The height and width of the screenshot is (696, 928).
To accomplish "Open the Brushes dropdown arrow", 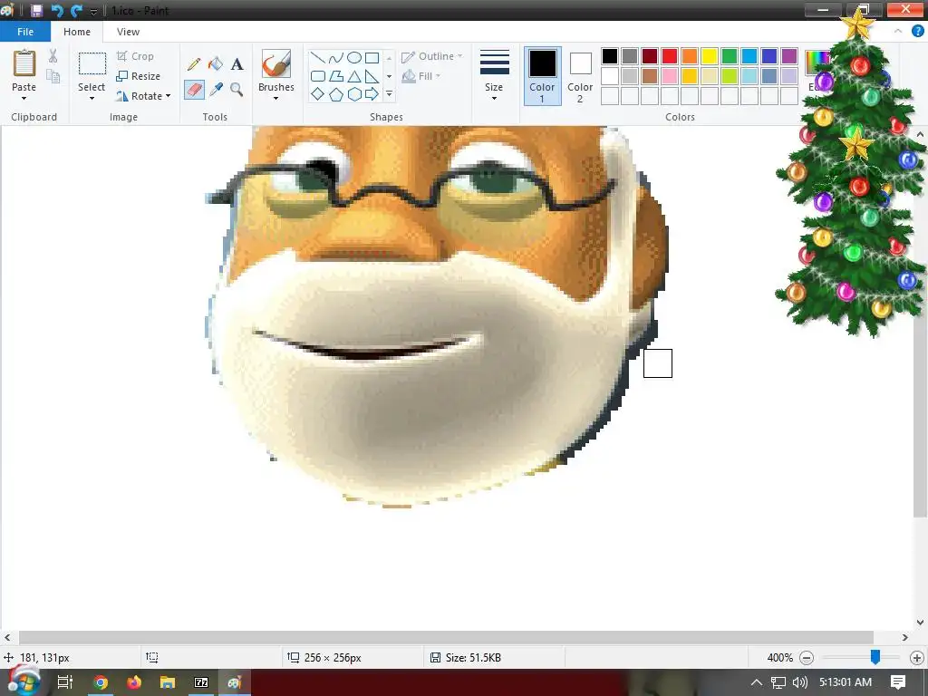I will pyautogui.click(x=275, y=98).
